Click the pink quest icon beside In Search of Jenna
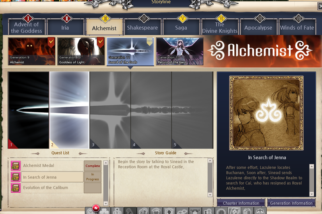 pyautogui.click(x=16, y=177)
